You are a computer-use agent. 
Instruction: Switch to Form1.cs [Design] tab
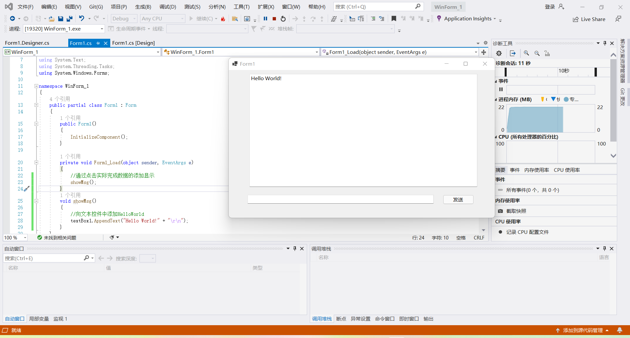[133, 43]
